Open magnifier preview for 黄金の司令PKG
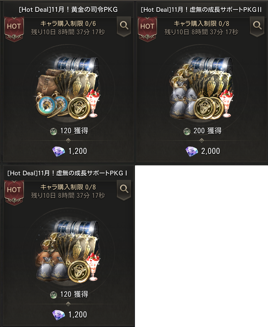268x327 pixels. point(124,27)
